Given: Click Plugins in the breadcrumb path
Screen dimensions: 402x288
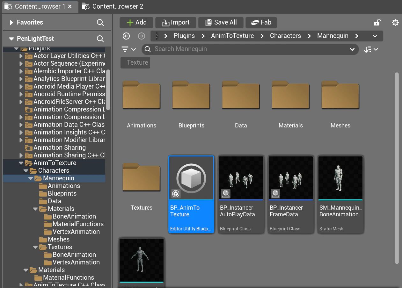Looking at the screenshot, I should tap(184, 36).
